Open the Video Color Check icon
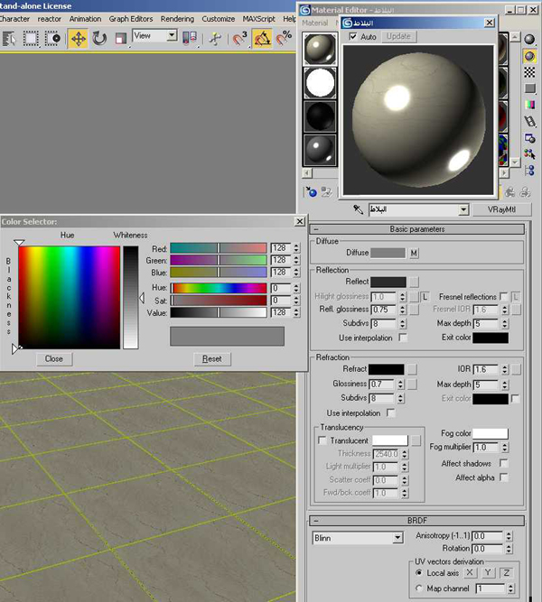The height and width of the screenshot is (602, 542). pos(530,105)
